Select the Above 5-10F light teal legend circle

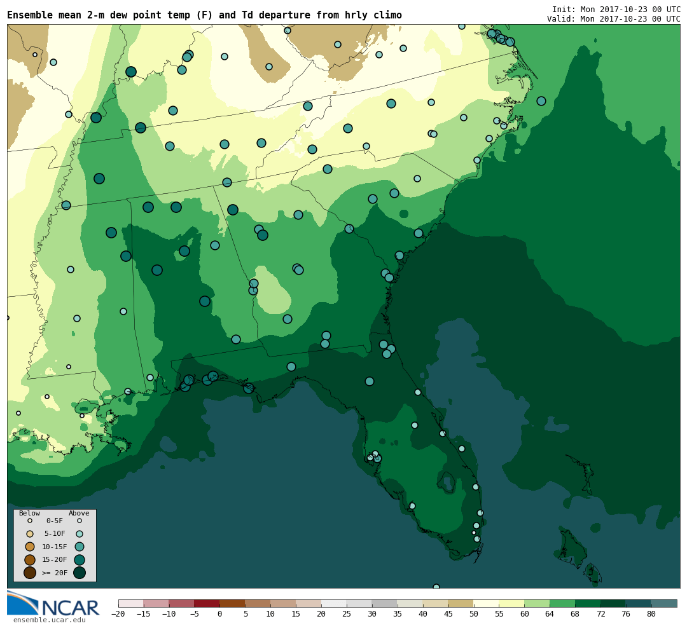tap(80, 534)
